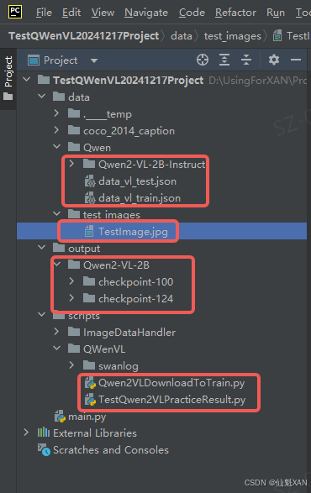Screen dimensions: 311x493
Task: Click the Python icon of Qwen2VLDownloadToTrain.py
Action: point(90,383)
